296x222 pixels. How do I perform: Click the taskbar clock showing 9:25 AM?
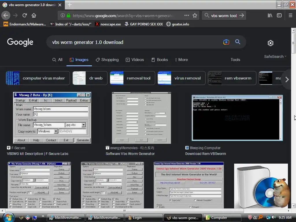[x=285, y=217]
